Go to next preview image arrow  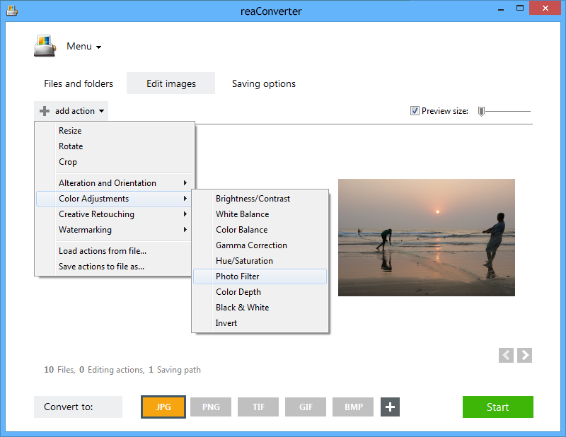tap(524, 356)
